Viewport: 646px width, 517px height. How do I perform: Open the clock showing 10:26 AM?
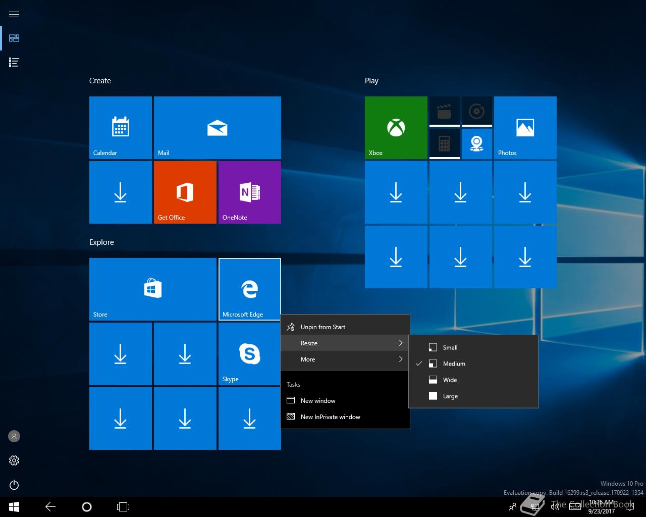click(602, 507)
